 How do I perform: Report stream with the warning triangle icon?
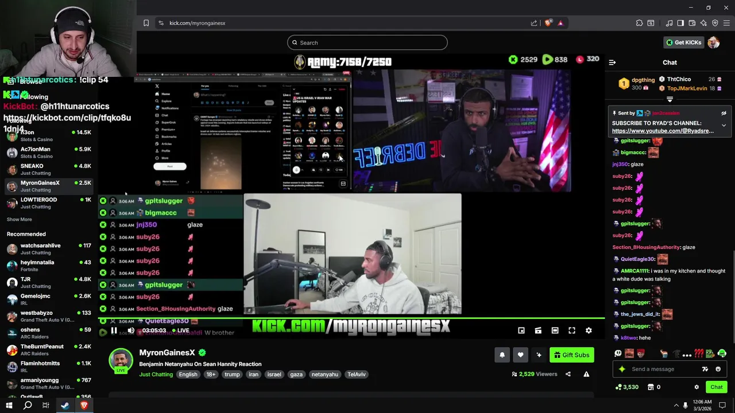click(x=586, y=374)
